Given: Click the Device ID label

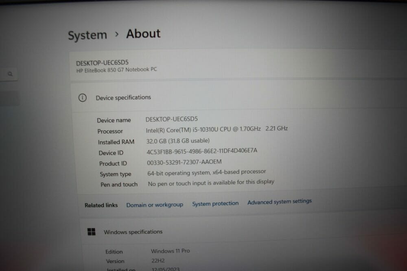Looking at the screenshot, I should [111, 153].
